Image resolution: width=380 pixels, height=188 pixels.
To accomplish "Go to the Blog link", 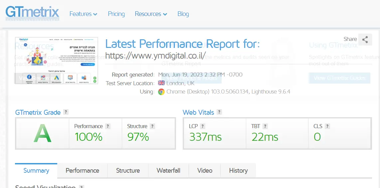I will [183, 14].
